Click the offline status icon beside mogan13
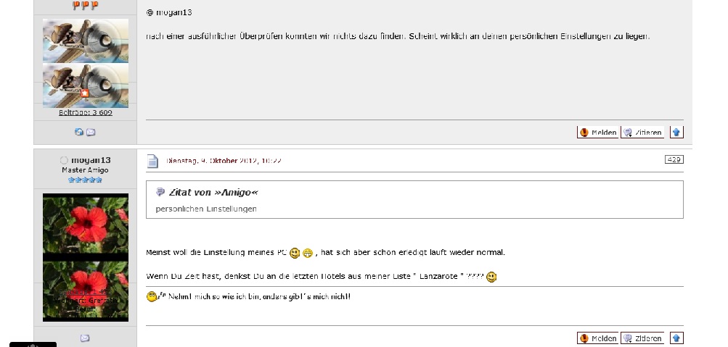This screenshot has width=728, height=347. click(x=64, y=160)
